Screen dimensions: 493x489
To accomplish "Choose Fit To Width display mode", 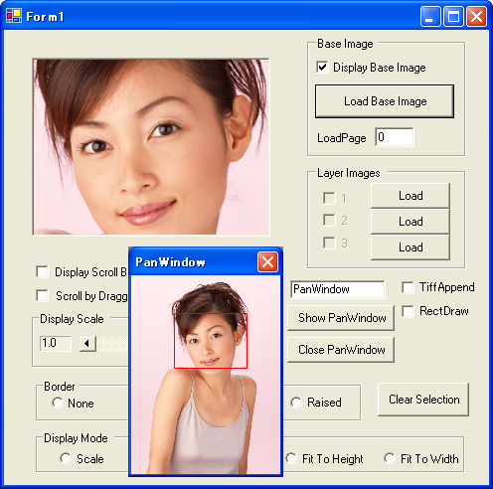I will [390, 458].
